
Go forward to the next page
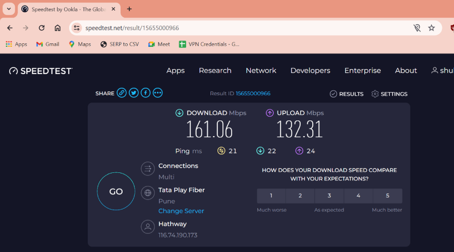coord(26,28)
